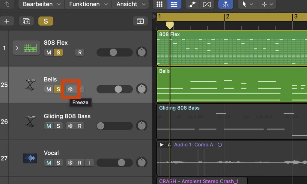
Task: Open the Vocal take folder disclosure triangle
Action: click(162, 145)
